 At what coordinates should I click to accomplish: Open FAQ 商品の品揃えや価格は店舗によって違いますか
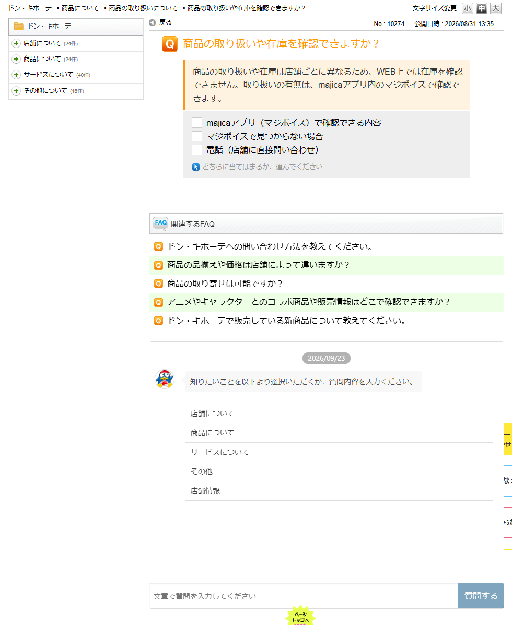click(x=258, y=265)
